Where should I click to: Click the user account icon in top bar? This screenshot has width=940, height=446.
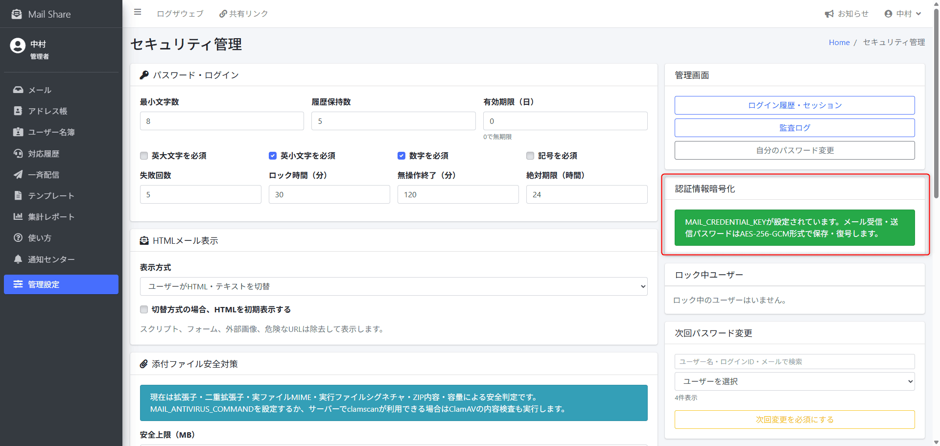[x=889, y=14]
